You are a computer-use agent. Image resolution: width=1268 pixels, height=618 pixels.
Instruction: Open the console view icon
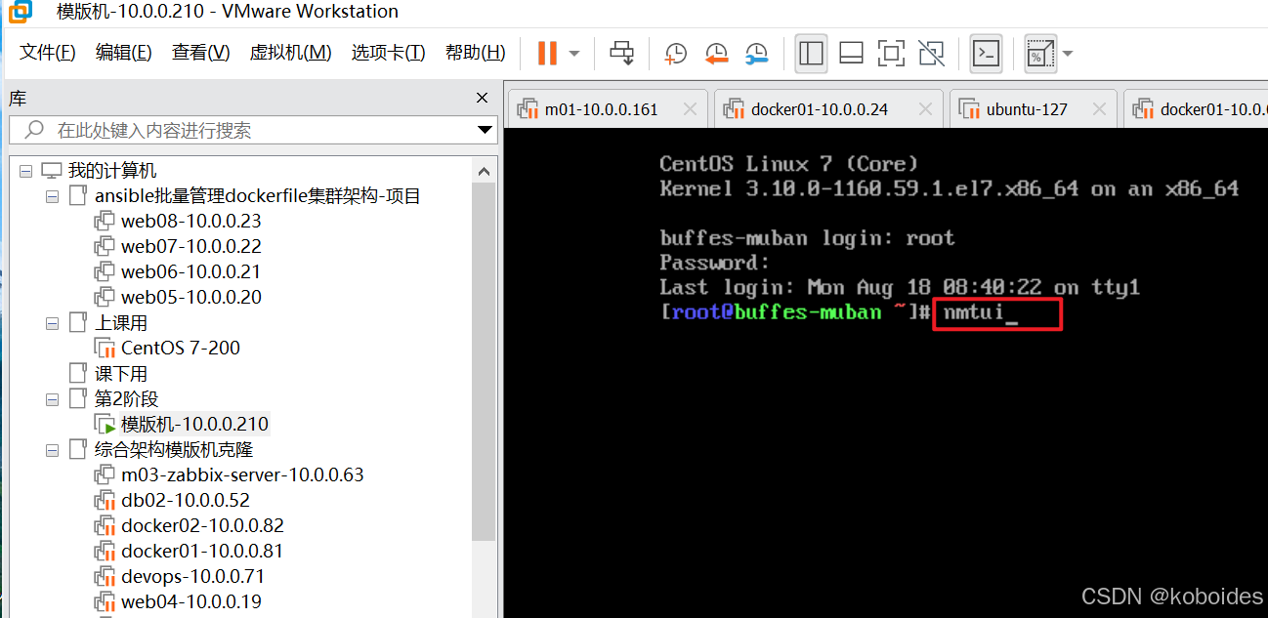986,53
